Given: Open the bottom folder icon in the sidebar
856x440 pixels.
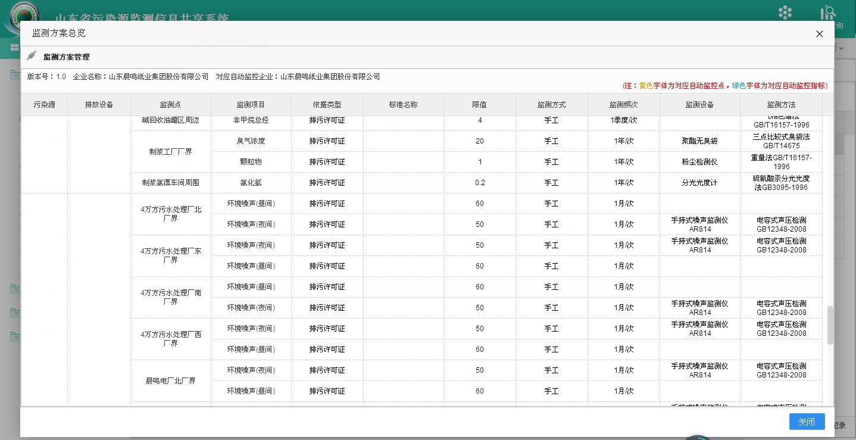Looking at the screenshot, I should click(x=14, y=336).
